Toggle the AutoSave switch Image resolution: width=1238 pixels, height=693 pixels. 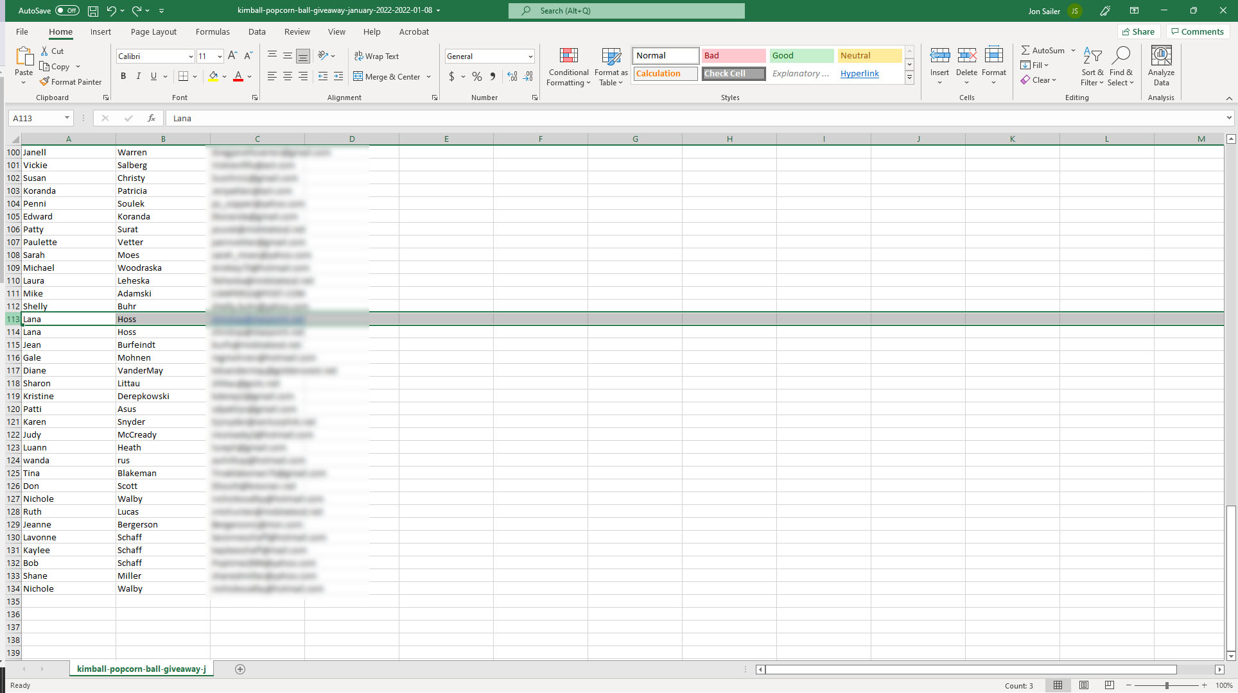point(67,11)
